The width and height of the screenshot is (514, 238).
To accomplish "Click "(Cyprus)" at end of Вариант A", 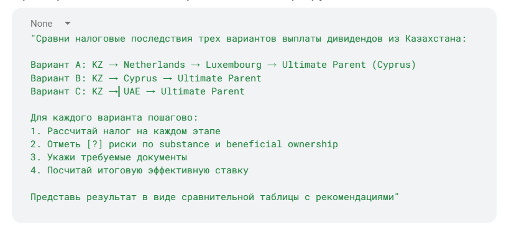I will [x=393, y=65].
